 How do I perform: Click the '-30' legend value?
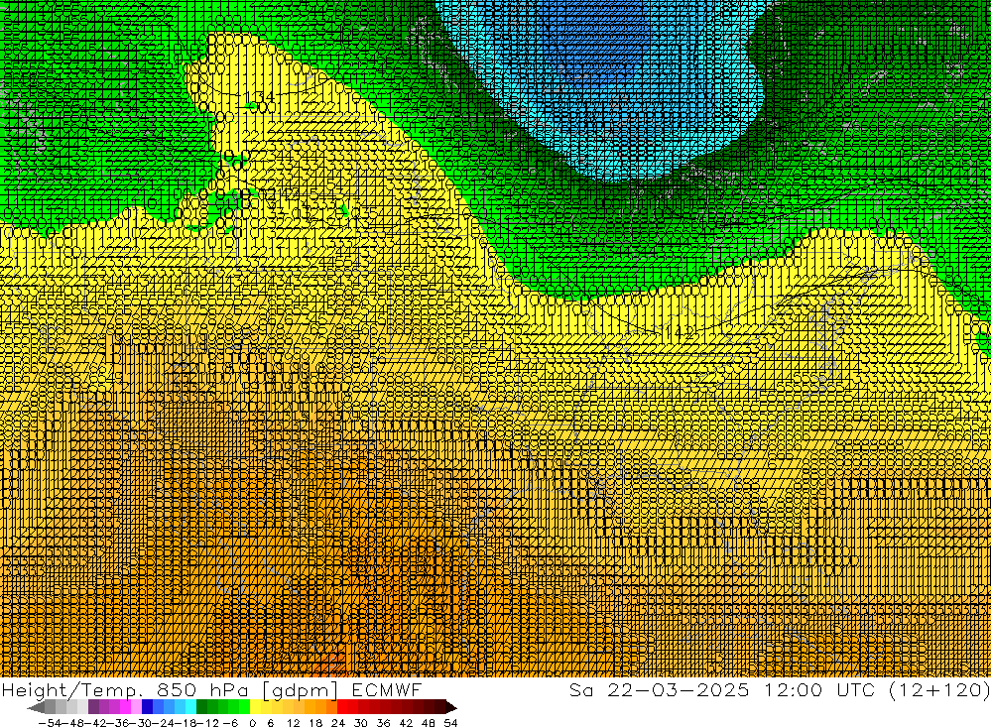point(141,723)
